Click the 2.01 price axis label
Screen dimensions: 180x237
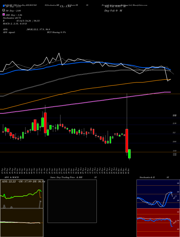pyautogui.click(x=174, y=141)
